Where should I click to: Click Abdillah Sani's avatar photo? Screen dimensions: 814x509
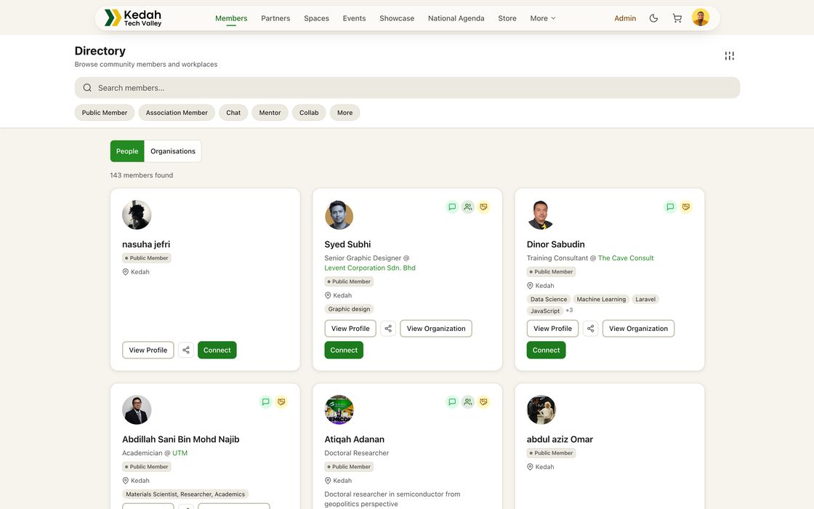click(137, 410)
